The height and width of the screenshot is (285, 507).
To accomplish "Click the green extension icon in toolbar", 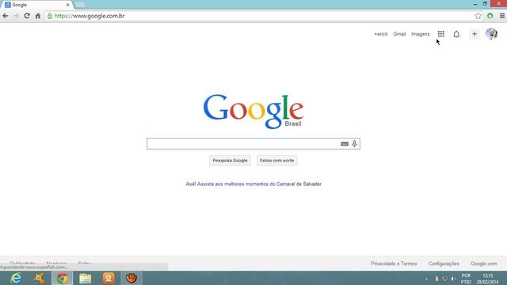I will 490,16.
